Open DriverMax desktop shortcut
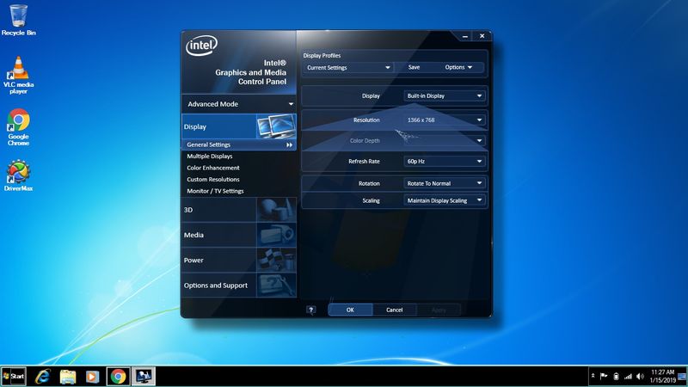Image resolution: width=688 pixels, height=387 pixels. pos(18,175)
